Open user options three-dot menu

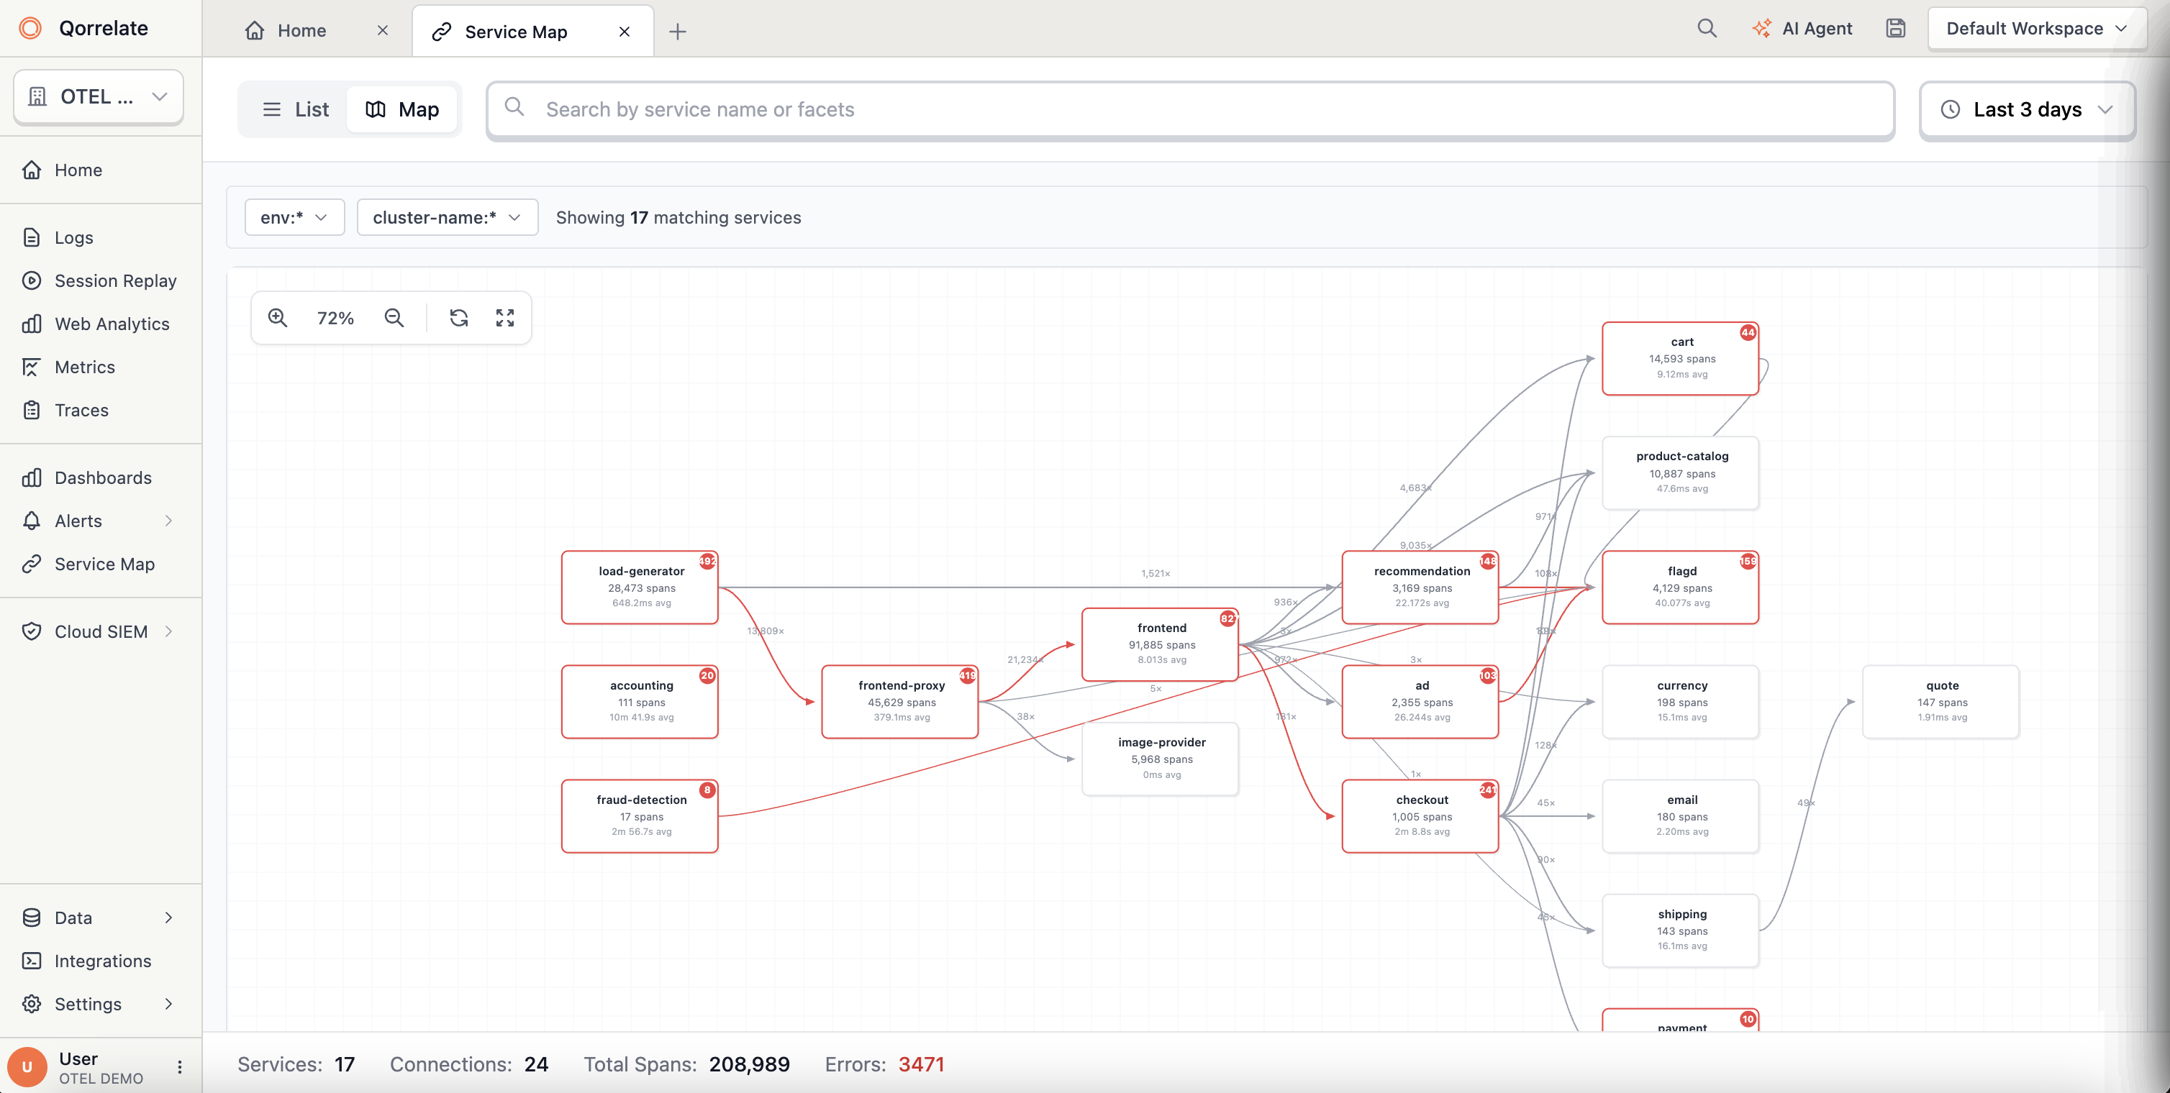click(x=179, y=1067)
